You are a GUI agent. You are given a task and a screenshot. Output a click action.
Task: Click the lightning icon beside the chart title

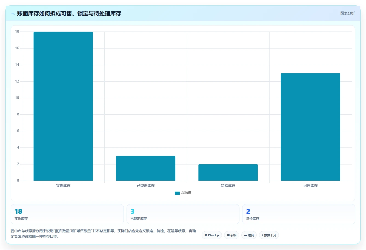pos(13,14)
